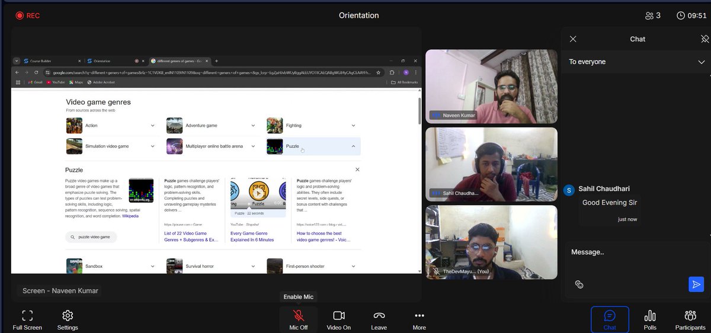Image resolution: width=711 pixels, height=333 pixels.
Task: Send the chat message
Action: (x=696, y=284)
